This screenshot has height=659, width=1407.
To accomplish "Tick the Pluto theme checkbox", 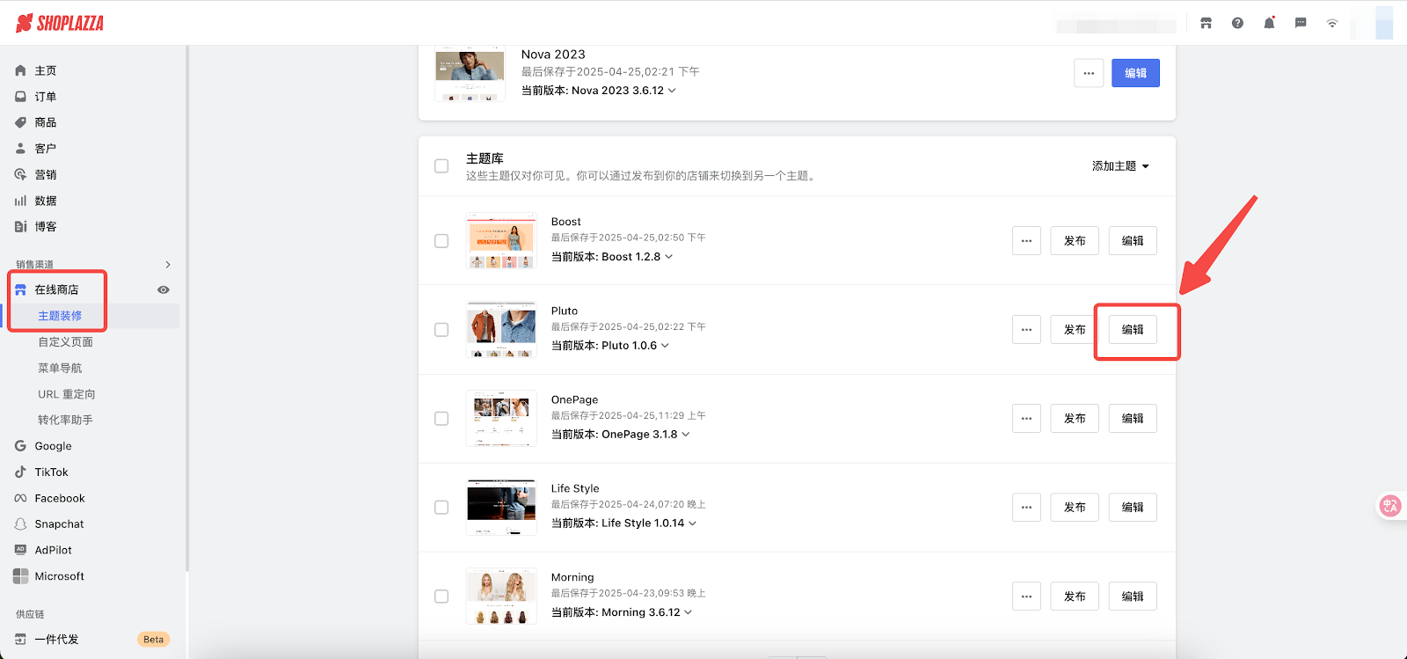I will (441, 330).
